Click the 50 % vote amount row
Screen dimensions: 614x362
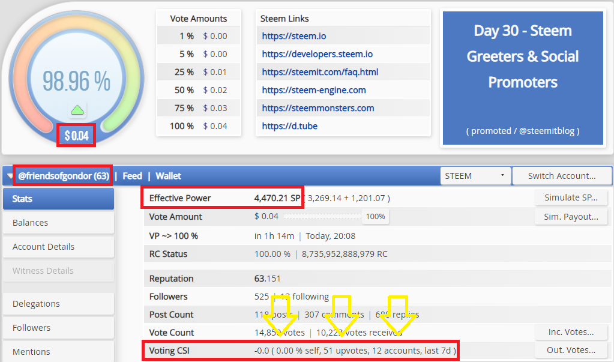(x=199, y=90)
